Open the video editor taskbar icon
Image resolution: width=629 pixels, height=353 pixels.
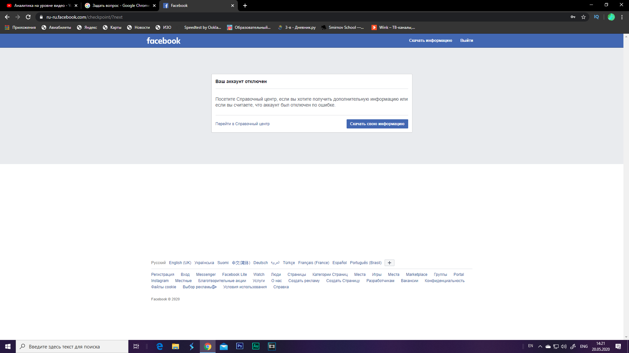click(x=272, y=346)
